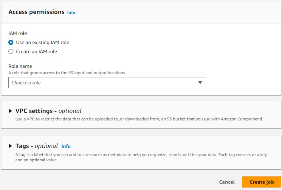Open the Info link next to Tags
282x190 pixels.
pos(66,146)
